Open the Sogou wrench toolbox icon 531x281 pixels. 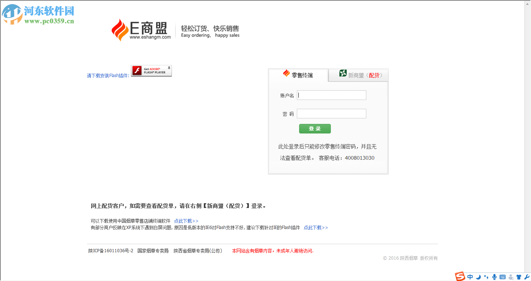click(x=527, y=277)
